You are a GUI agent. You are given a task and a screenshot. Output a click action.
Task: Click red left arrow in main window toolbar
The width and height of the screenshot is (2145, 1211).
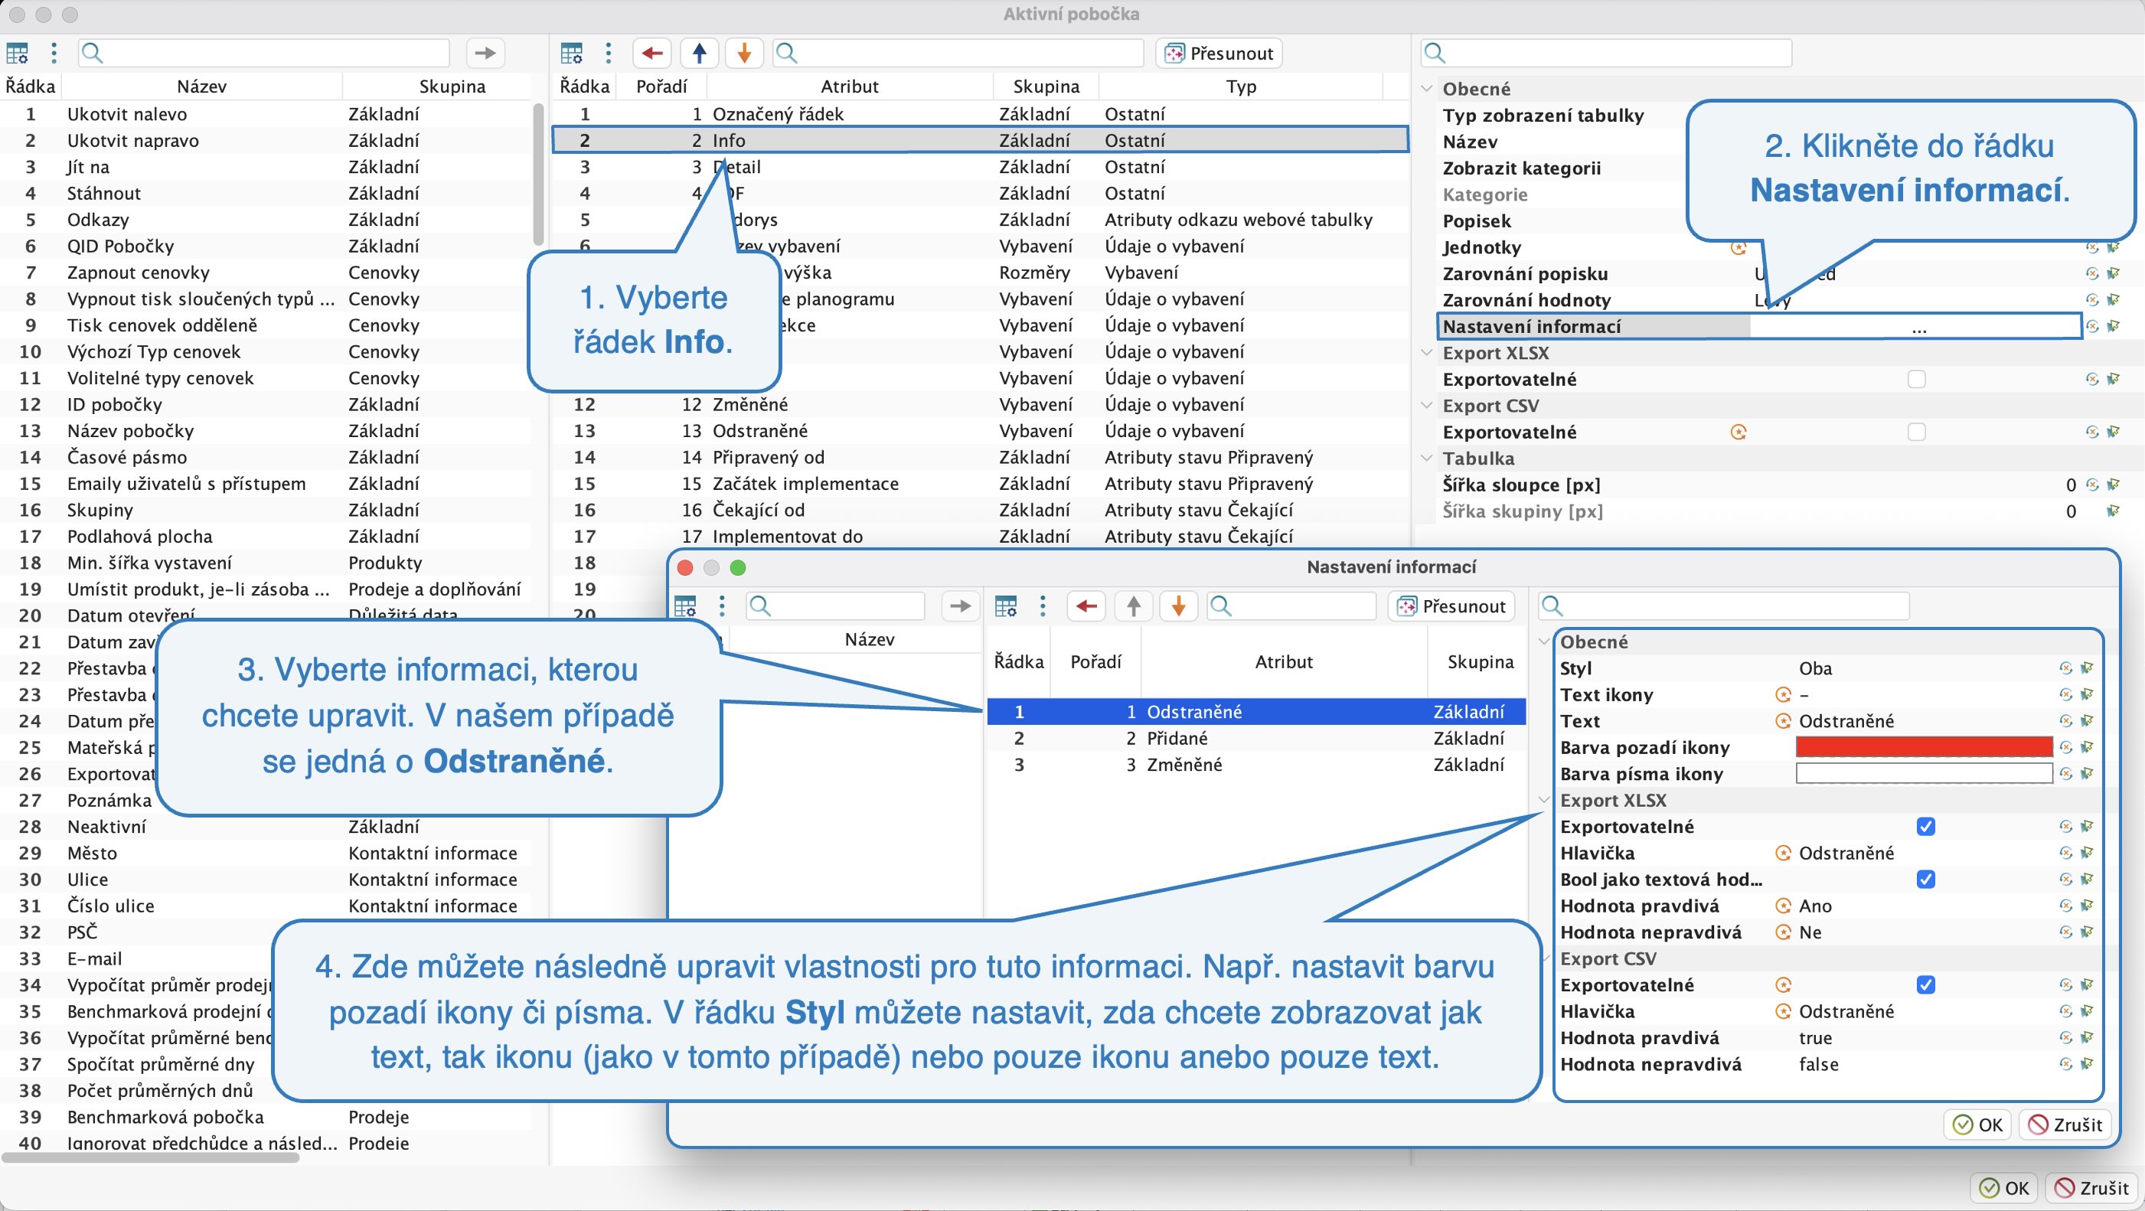(652, 54)
